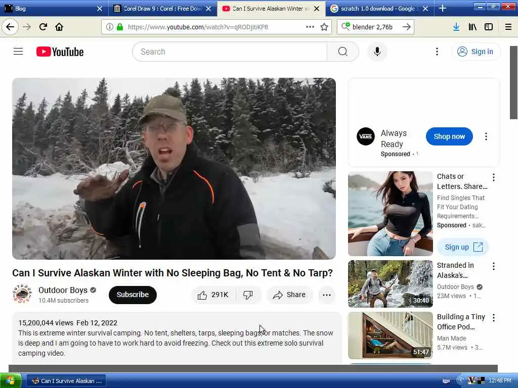The image size is (518, 388).
Task: Click the blender 2,76b search box
Action: pyautogui.click(x=376, y=27)
